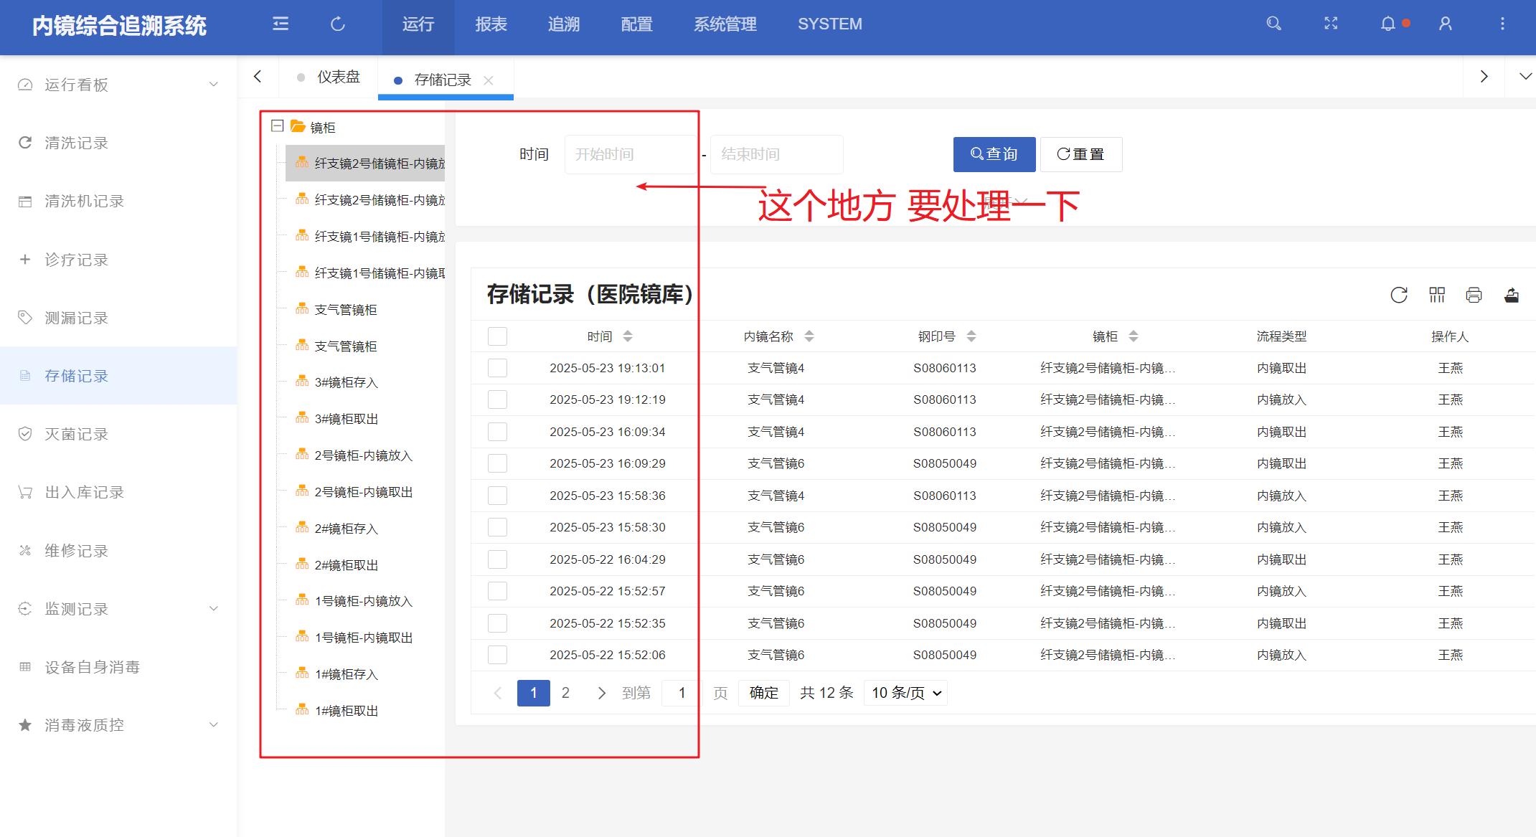Toggle fullscreen mode icon in header
This screenshot has width=1536, height=837.
(1331, 24)
